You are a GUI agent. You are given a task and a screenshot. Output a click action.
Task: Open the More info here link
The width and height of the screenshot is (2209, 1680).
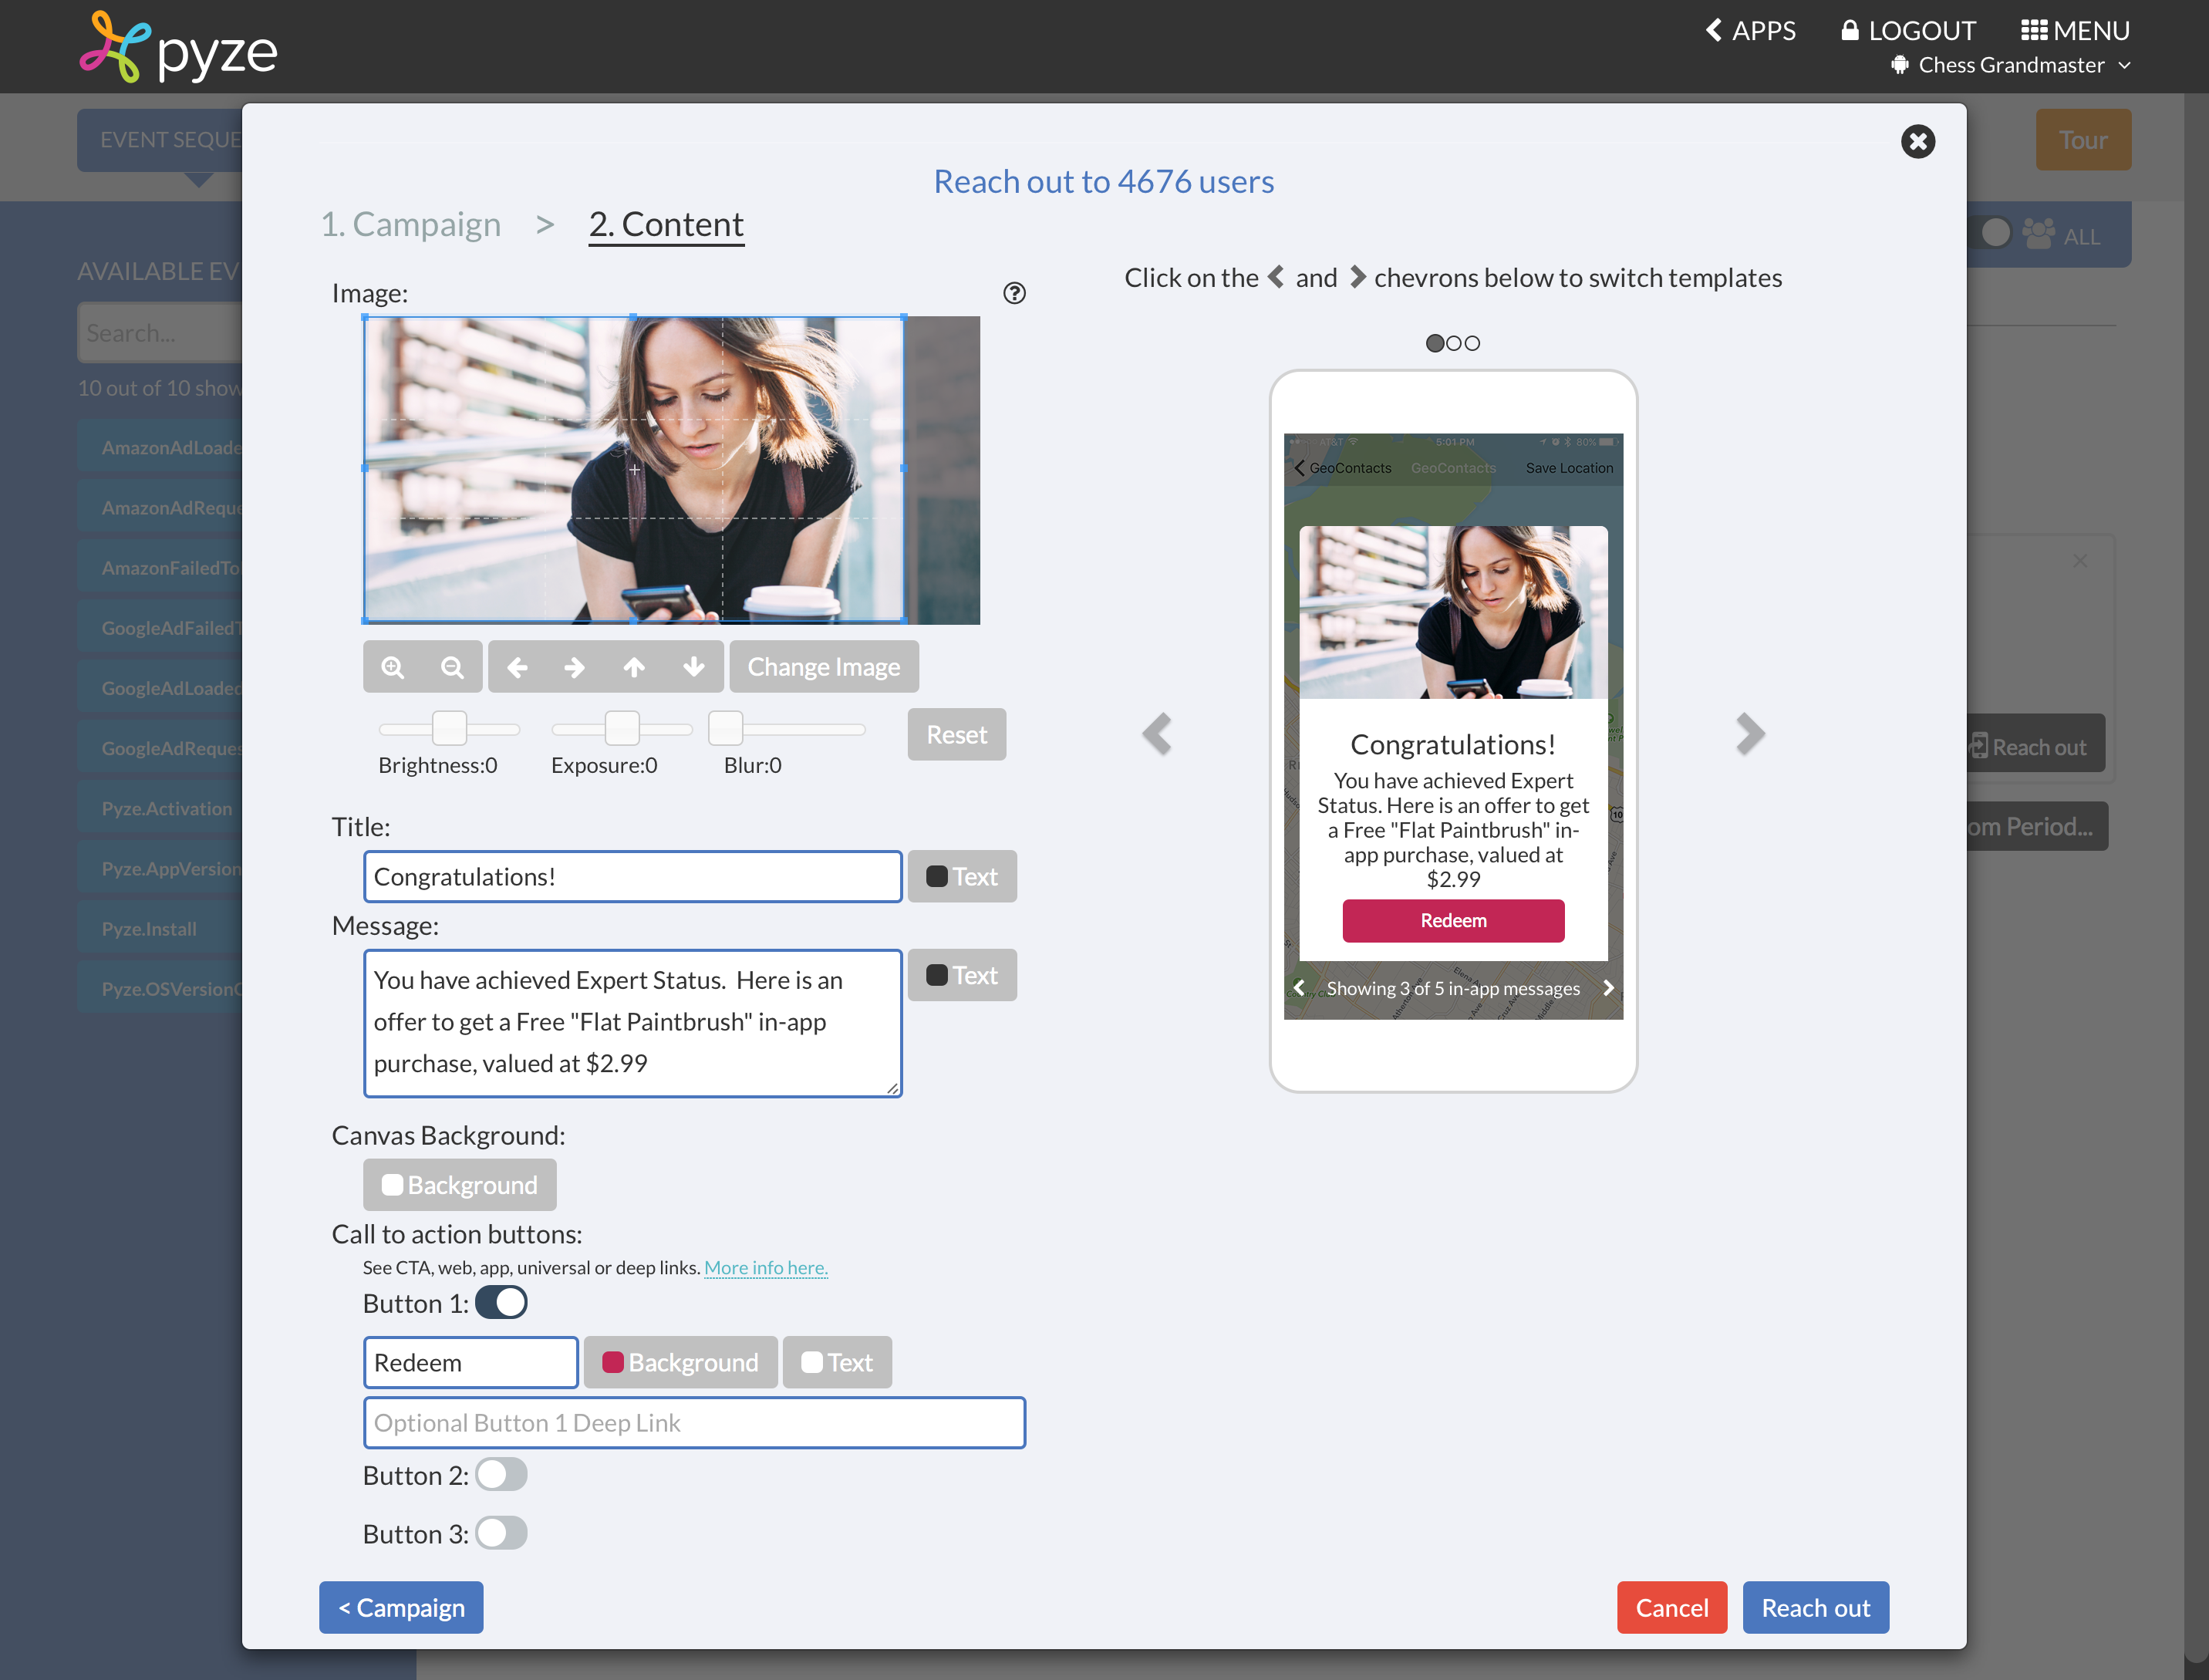point(766,1267)
